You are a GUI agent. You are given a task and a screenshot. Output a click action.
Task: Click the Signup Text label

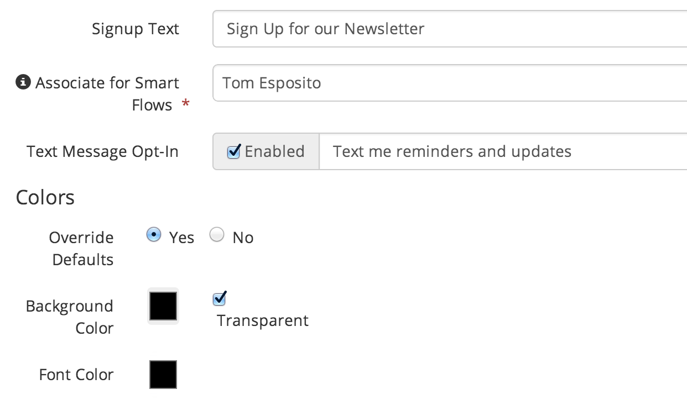click(x=136, y=29)
